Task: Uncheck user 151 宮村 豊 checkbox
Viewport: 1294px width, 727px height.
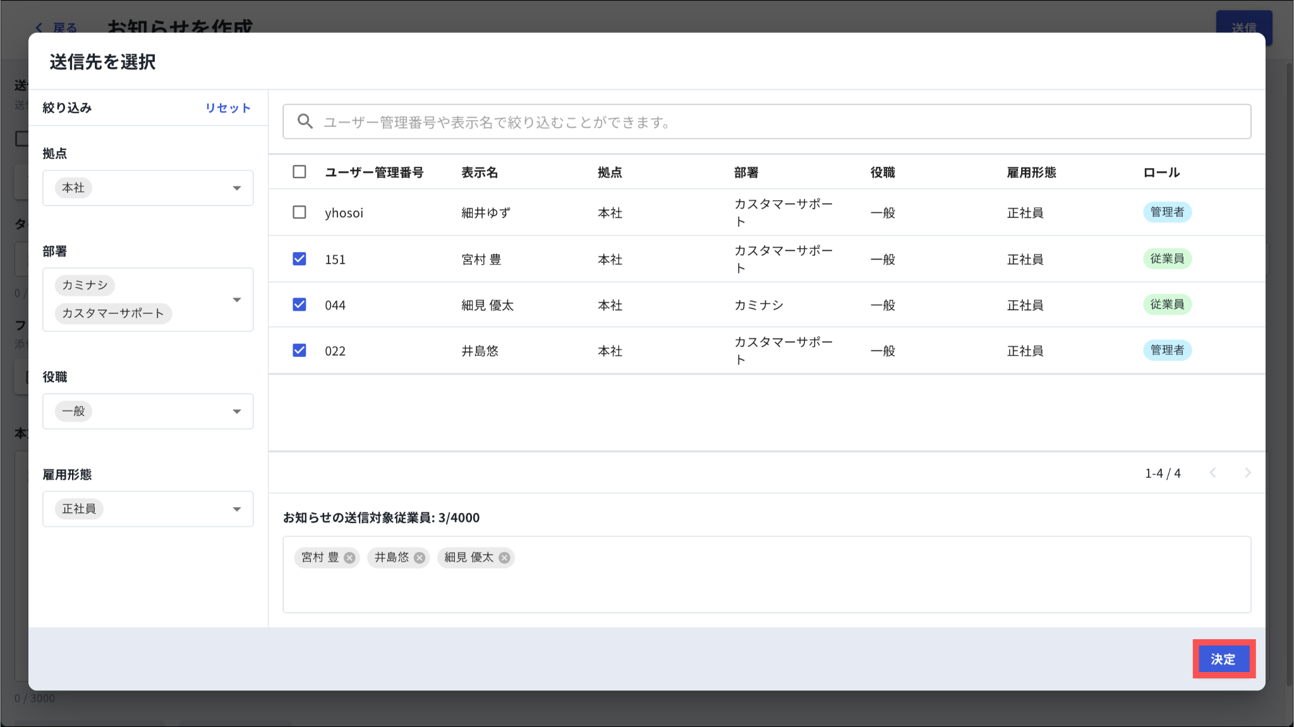Action: pos(299,259)
